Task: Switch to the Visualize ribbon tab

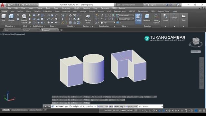Action: (37, 12)
